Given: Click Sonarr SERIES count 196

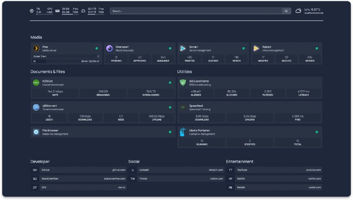Looking at the screenshot, I should [237, 59].
